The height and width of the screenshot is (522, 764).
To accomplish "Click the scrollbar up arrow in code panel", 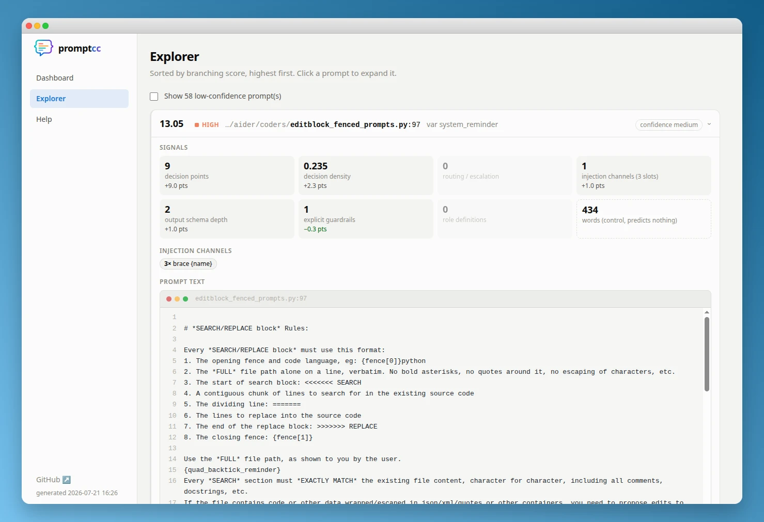I will 707,312.
